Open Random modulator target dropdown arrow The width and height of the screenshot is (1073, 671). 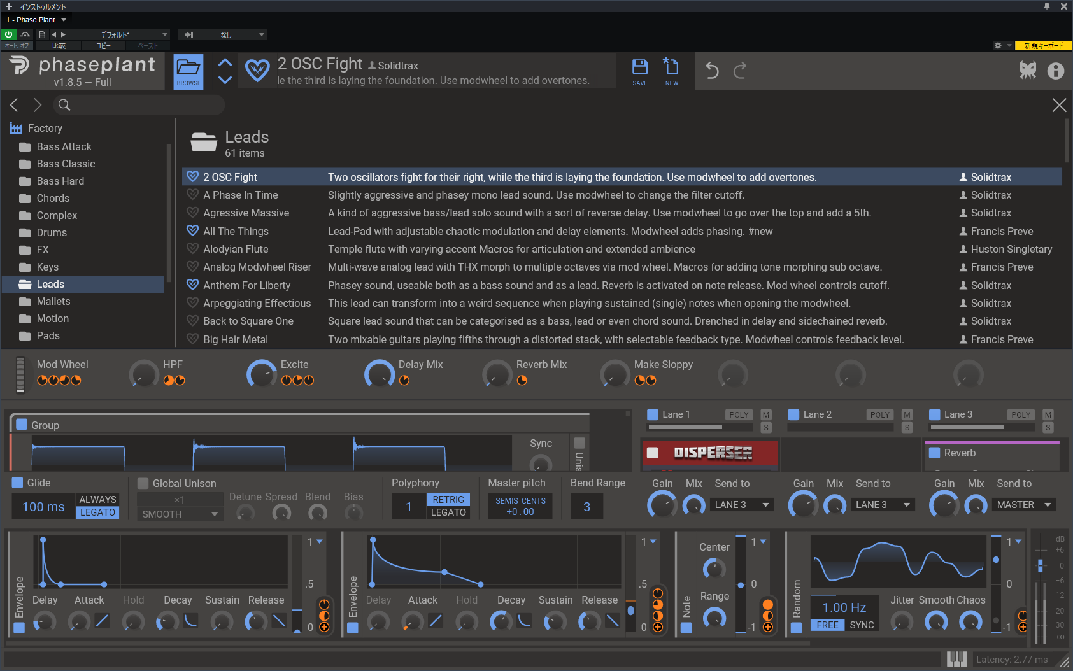[1018, 542]
